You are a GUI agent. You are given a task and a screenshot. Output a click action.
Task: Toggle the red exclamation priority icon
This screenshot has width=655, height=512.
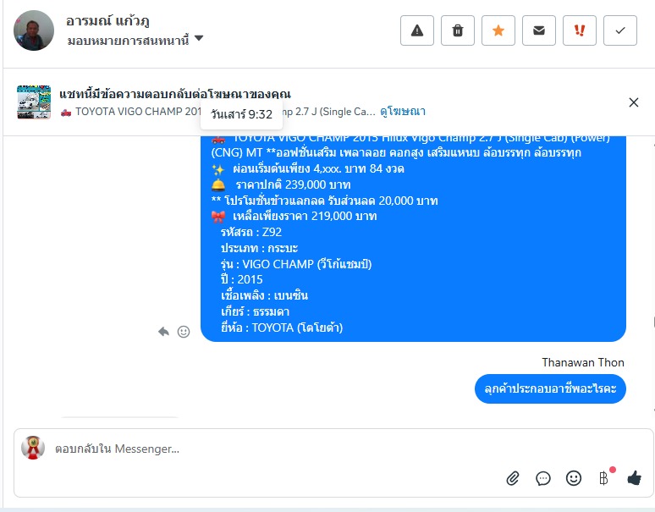point(580,30)
